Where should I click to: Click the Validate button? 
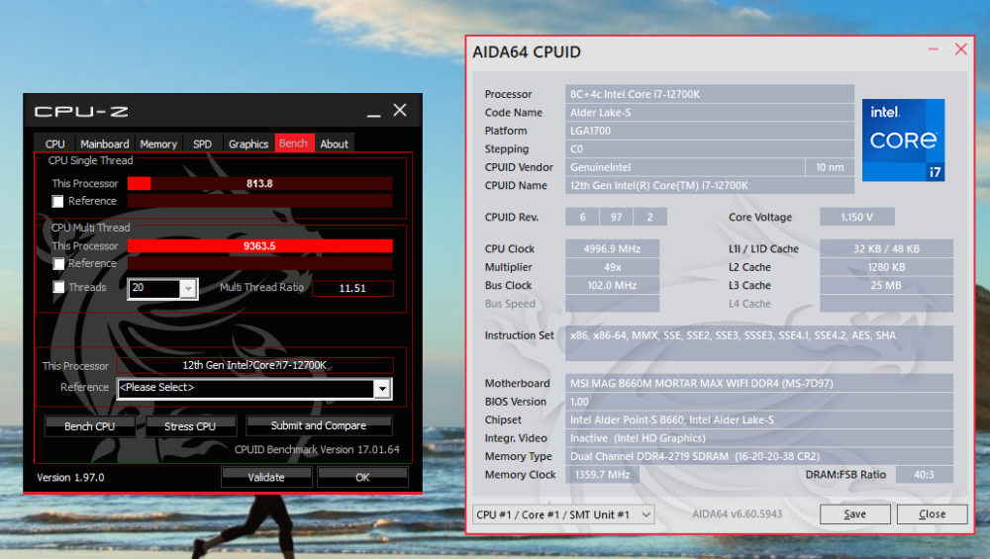pos(266,478)
